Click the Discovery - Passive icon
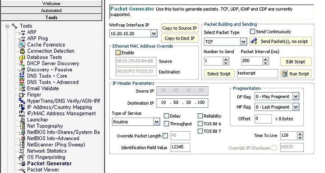 22,70
